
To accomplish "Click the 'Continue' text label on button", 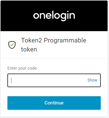I will point(54,103).
